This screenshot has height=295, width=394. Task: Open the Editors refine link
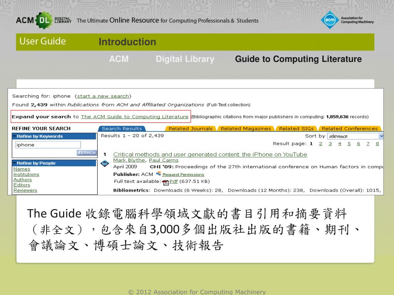click(22, 185)
